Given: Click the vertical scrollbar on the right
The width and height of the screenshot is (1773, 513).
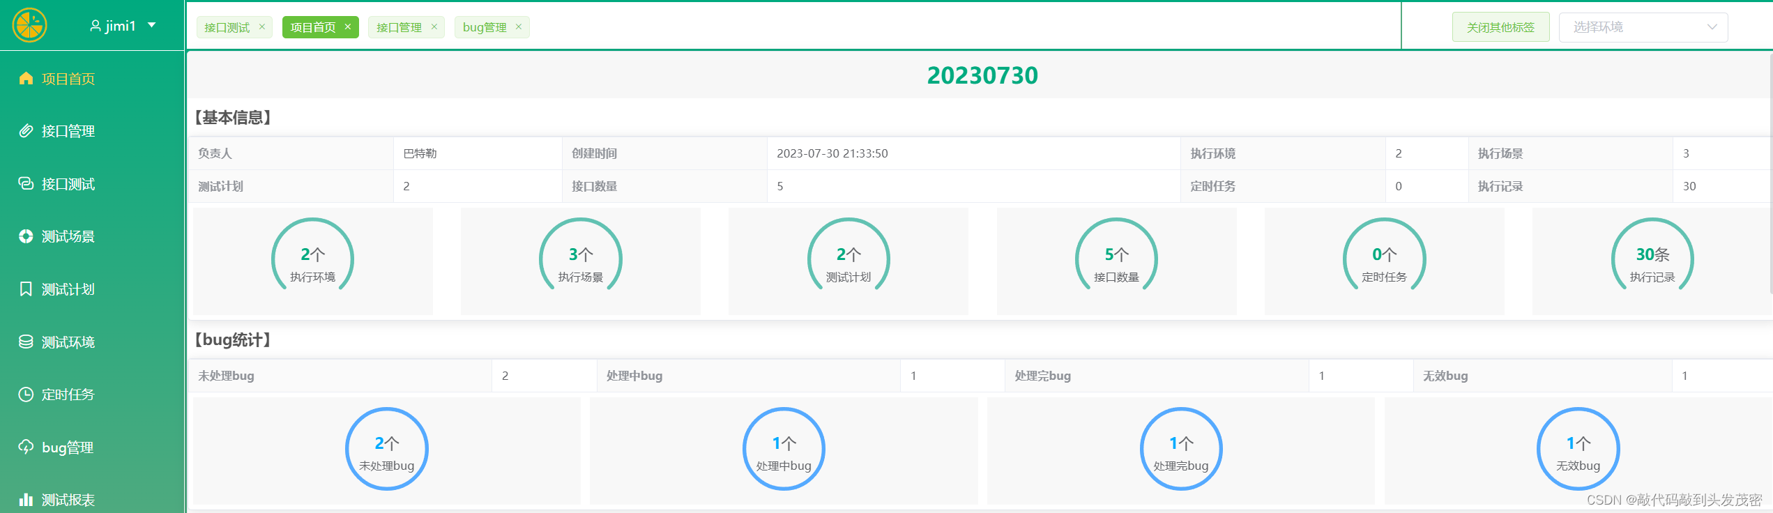Looking at the screenshot, I should 1770,174.
